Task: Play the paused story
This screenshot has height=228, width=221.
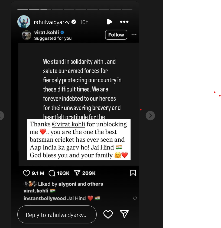Action: tap(110, 22)
